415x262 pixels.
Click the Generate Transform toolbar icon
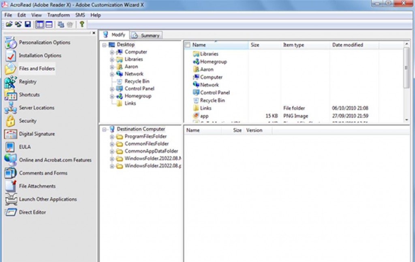[x=61, y=25]
